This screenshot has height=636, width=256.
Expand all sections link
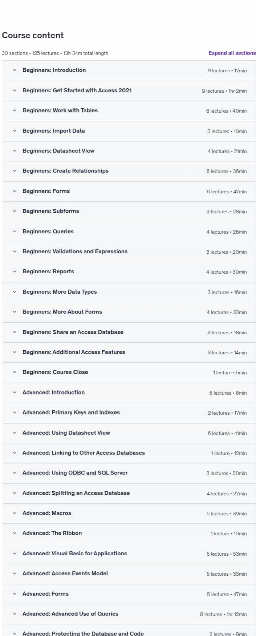[x=232, y=53]
